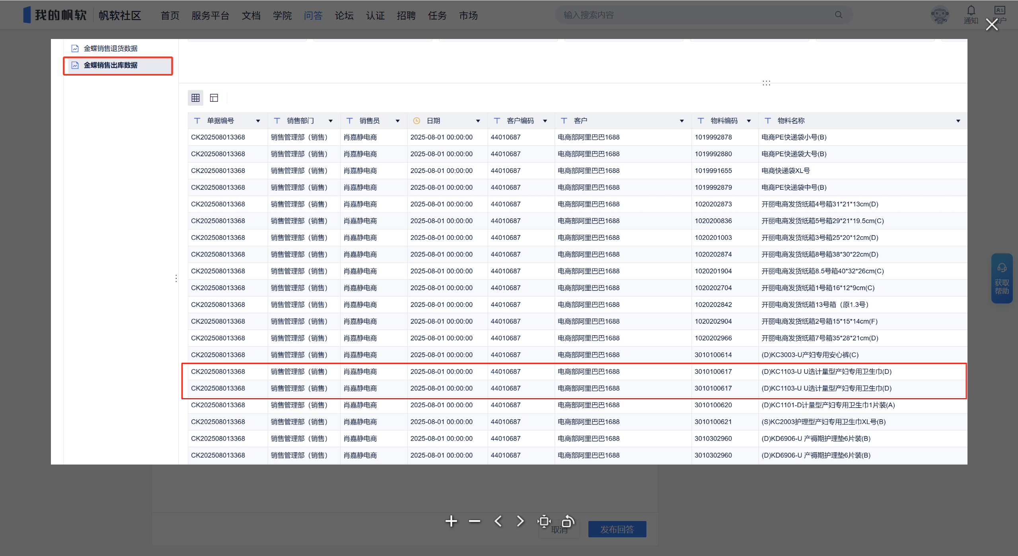The height and width of the screenshot is (556, 1018).
Task: Close the image preview overlay
Action: (992, 25)
